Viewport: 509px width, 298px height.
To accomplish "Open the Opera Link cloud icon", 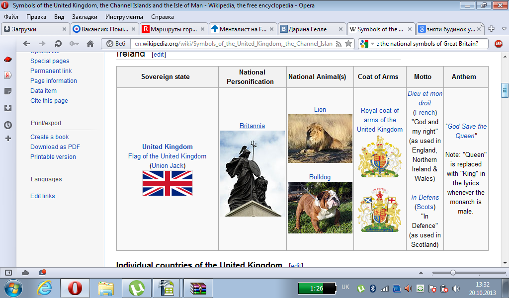I will pyautogui.click(x=25, y=273).
